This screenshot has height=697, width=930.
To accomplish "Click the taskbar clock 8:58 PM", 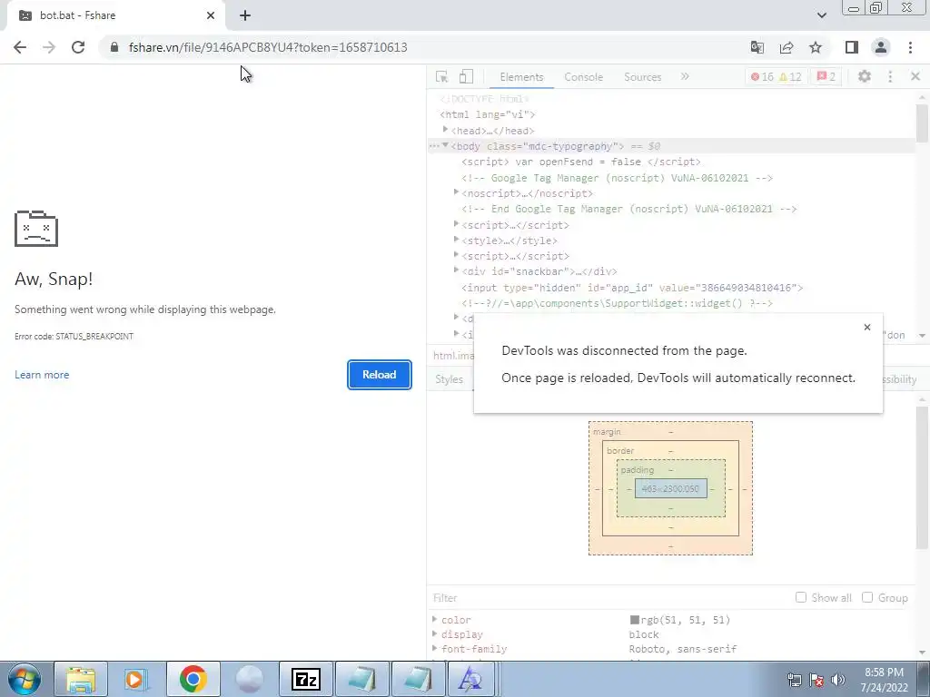I will tap(885, 680).
